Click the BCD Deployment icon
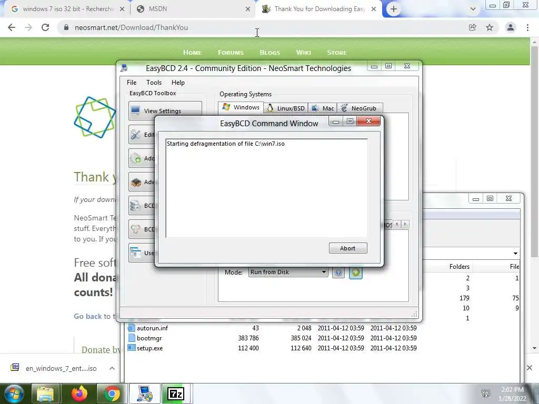This screenshot has height=404, width=539. (x=135, y=229)
